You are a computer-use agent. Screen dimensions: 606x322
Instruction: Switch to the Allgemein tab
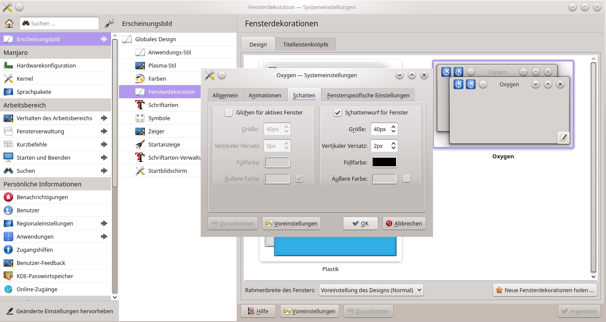coord(225,95)
